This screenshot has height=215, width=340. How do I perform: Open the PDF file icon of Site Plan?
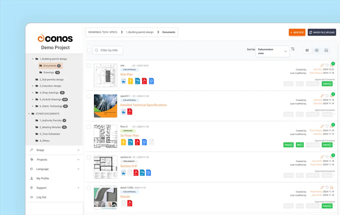[144, 81]
